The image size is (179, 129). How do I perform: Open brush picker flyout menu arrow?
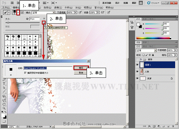pos(44,18)
